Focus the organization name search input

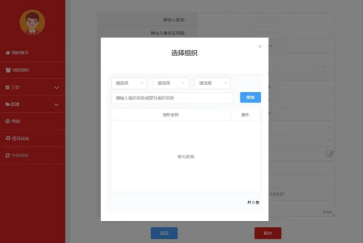172,98
